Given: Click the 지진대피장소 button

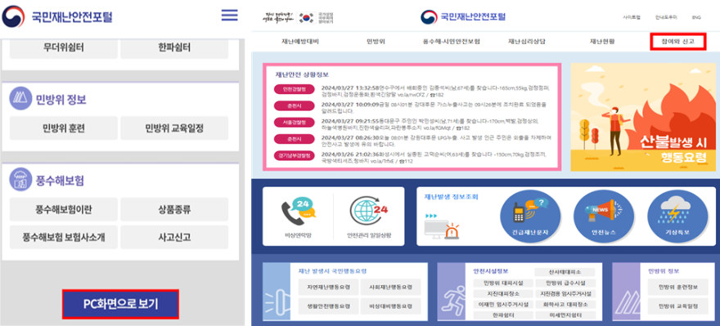Looking at the screenshot, I should click(503, 294).
